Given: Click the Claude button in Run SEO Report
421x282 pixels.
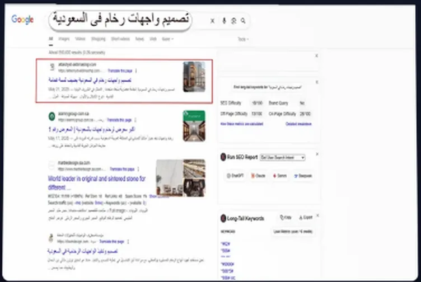Looking at the screenshot, I should click(x=258, y=176).
